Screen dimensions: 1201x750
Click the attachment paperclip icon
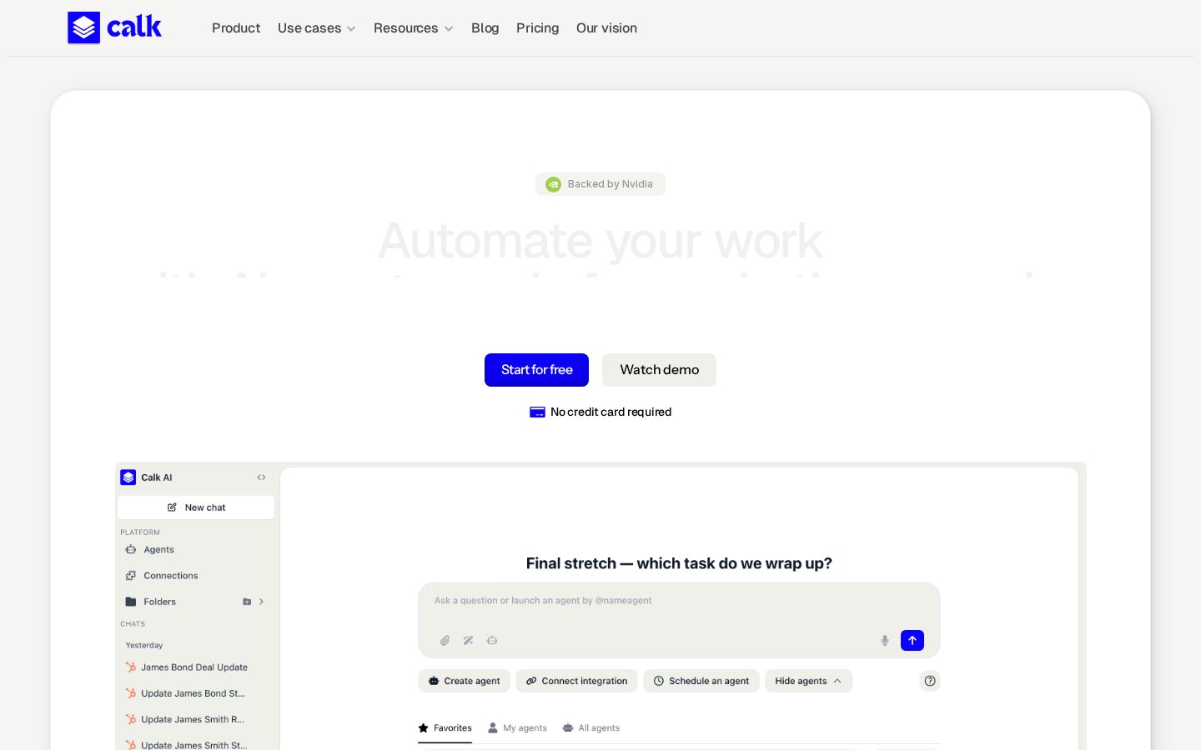pos(445,641)
